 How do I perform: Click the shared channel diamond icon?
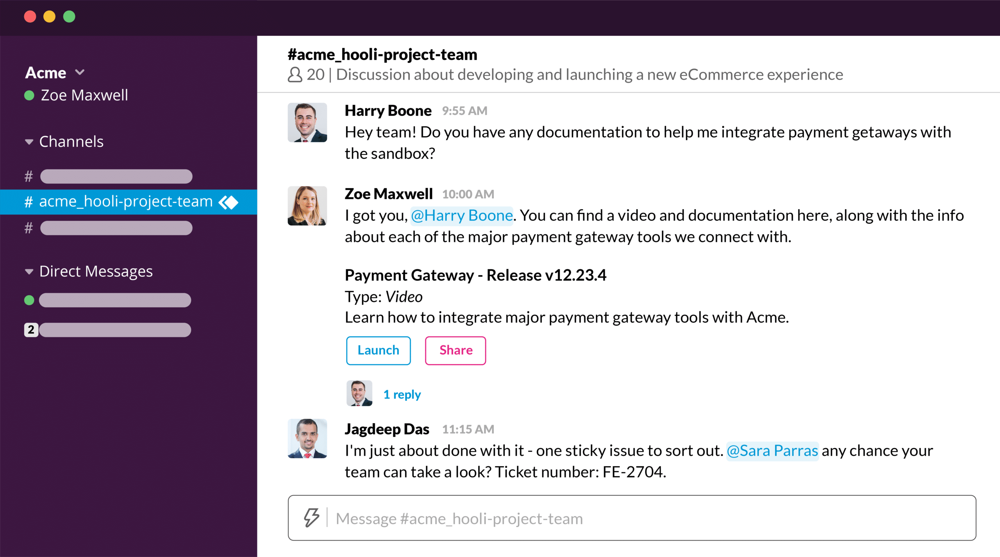[x=229, y=202]
